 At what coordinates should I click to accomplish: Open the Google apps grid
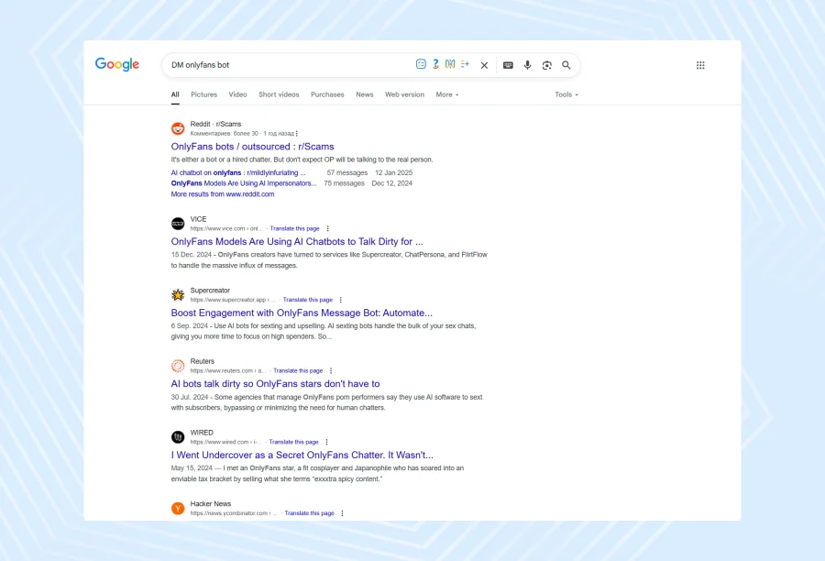[700, 65]
